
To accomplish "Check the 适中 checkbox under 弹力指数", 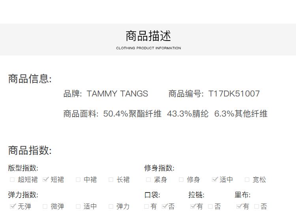I will tap(78, 206).
